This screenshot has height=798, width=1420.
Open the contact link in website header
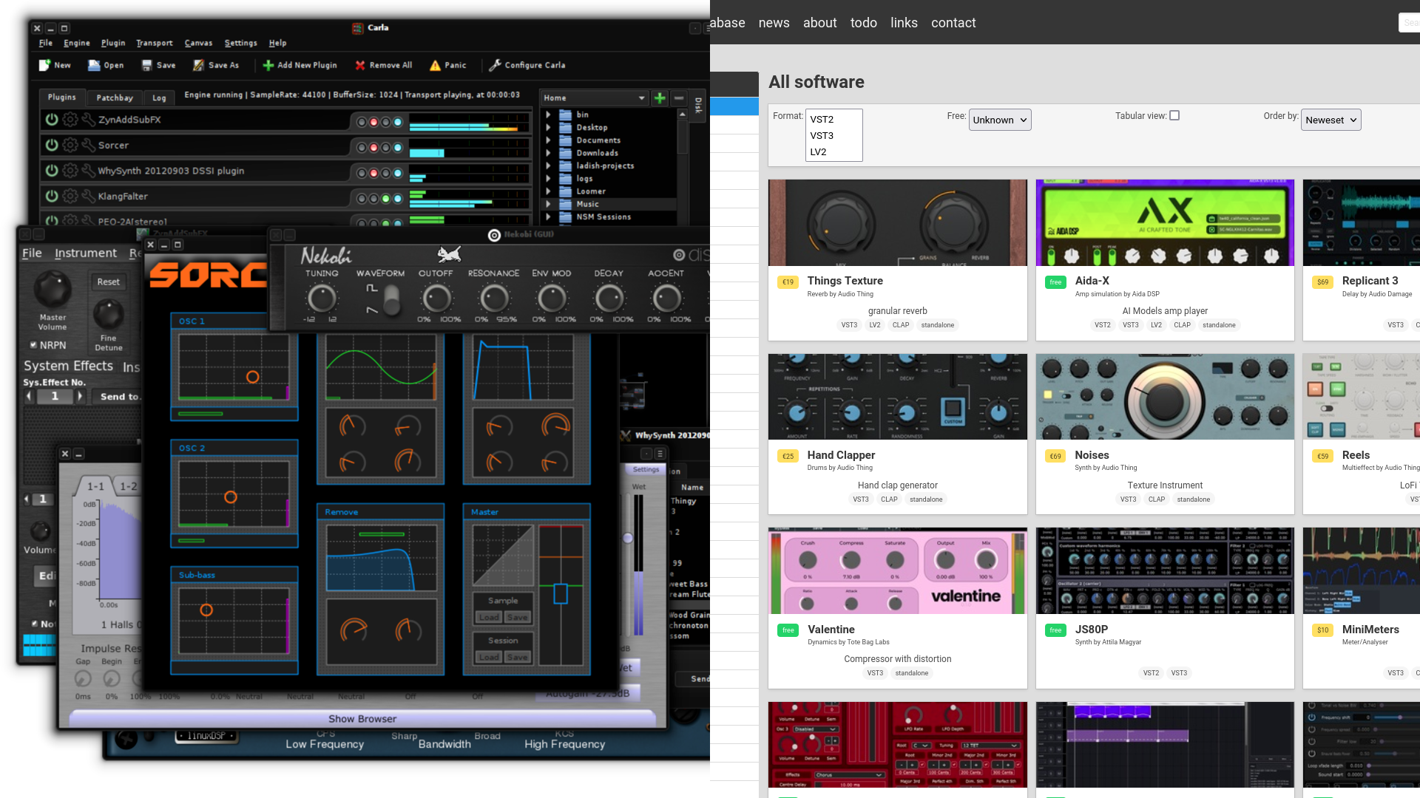click(953, 23)
